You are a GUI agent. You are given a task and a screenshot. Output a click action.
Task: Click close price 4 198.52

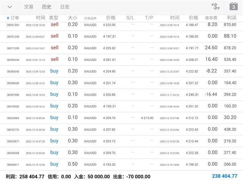tap(192, 164)
